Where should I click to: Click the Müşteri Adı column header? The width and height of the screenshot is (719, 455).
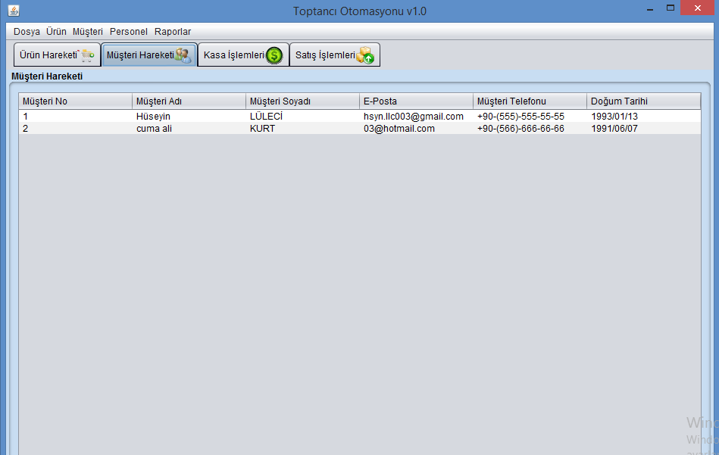[189, 101]
